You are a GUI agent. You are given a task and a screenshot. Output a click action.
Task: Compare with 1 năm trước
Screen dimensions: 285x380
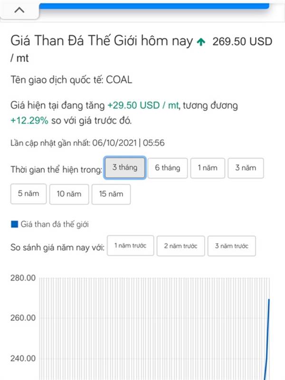point(130,246)
